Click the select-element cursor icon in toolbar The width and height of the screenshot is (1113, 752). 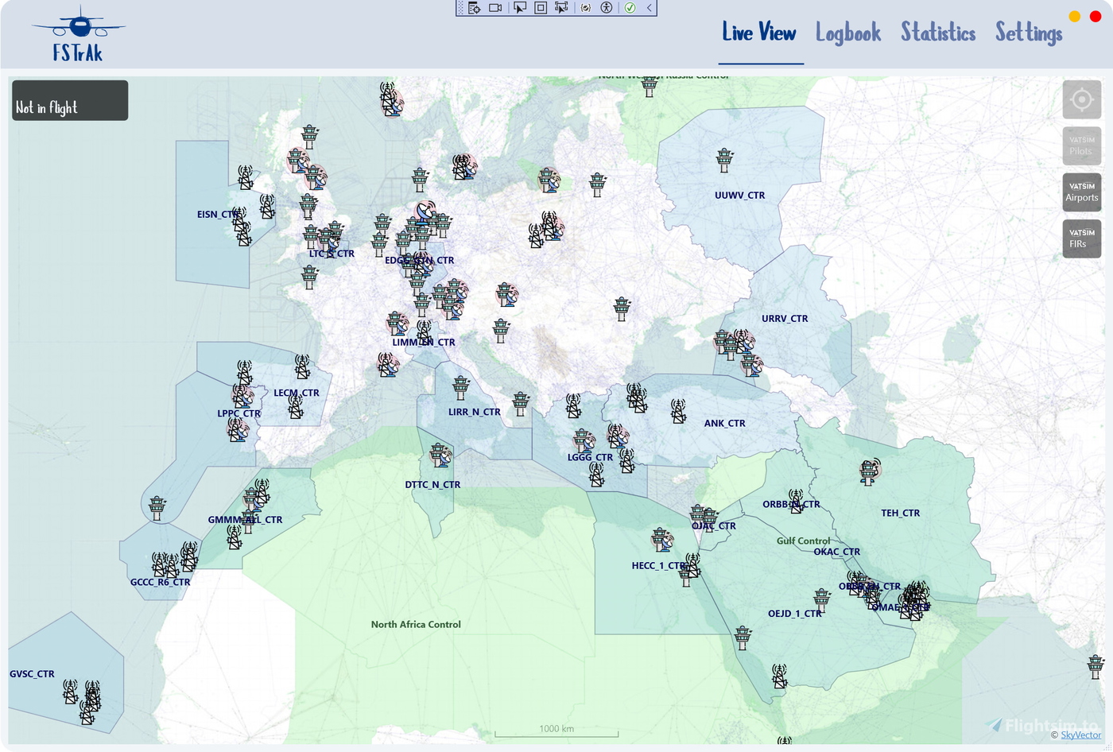tap(519, 8)
